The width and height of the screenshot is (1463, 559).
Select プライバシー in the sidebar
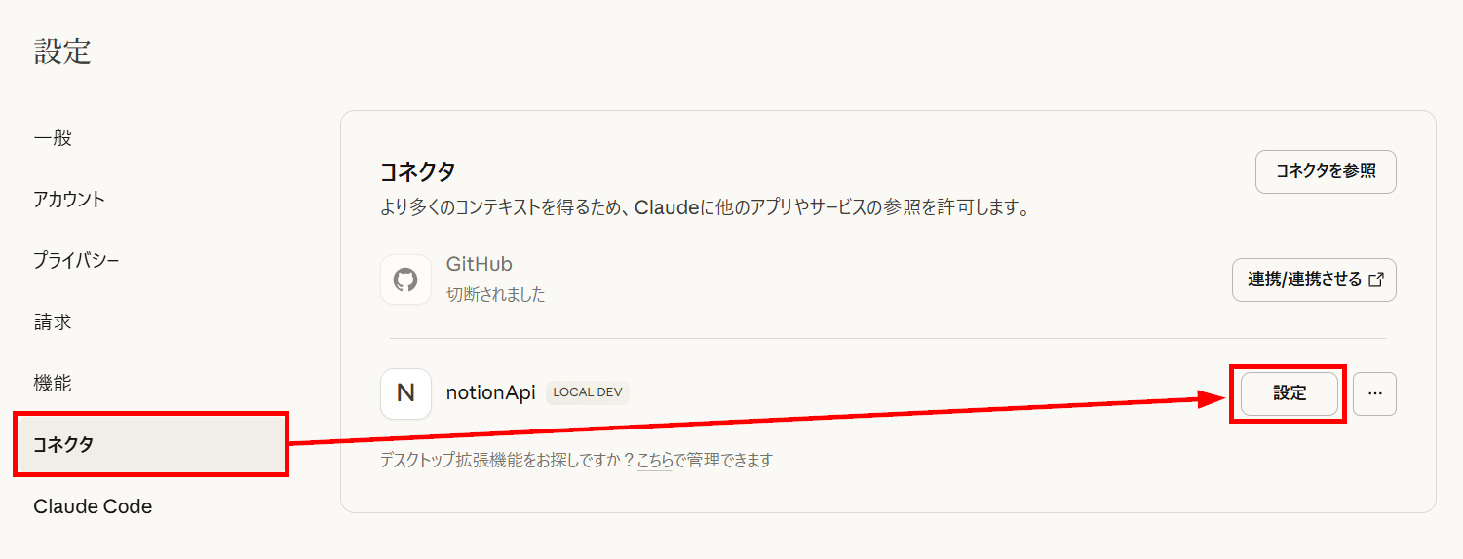pyautogui.click(x=76, y=261)
